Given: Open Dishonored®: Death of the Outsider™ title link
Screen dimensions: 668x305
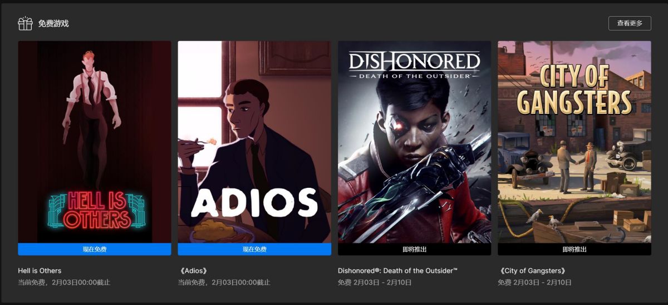Looking at the screenshot, I should tap(397, 271).
